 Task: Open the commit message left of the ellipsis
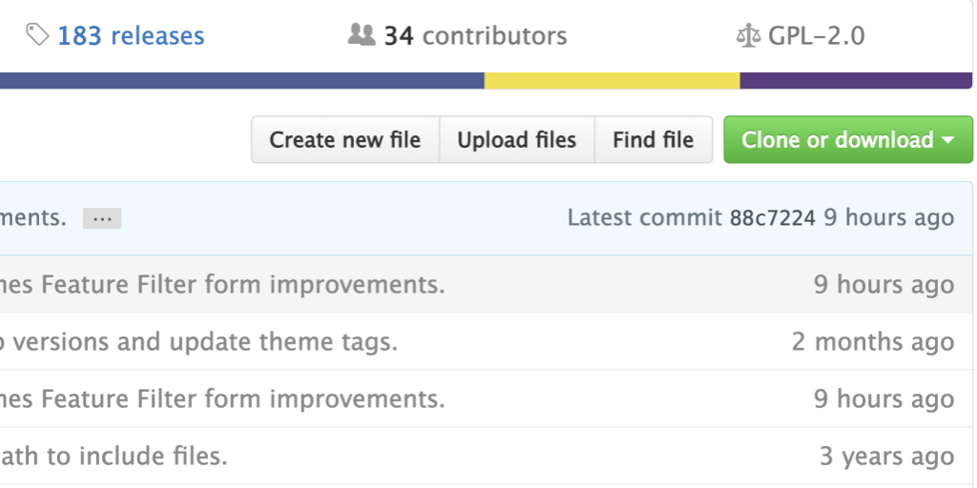coord(33,218)
